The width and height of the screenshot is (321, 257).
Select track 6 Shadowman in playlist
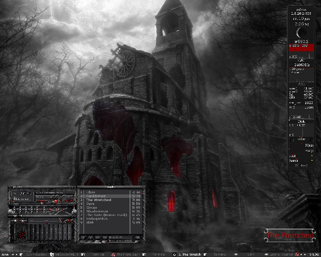[111, 211]
